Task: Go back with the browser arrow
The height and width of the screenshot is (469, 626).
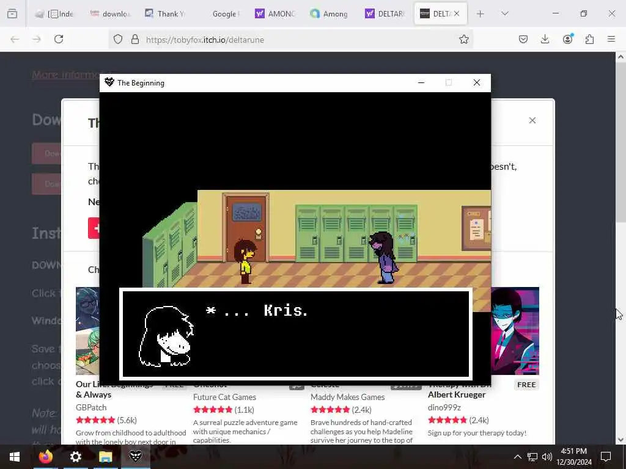Action: click(15, 39)
